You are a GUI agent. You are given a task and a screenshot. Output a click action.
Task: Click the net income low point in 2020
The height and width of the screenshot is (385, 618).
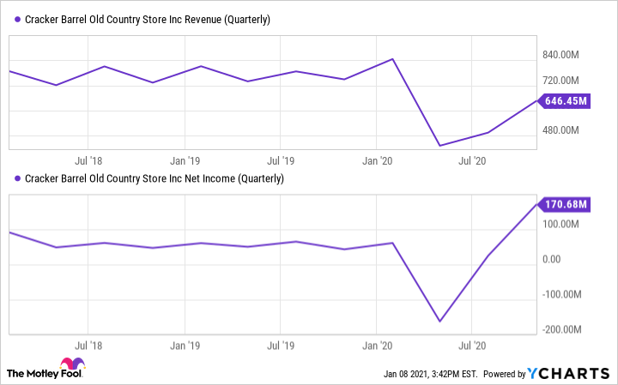(439, 322)
